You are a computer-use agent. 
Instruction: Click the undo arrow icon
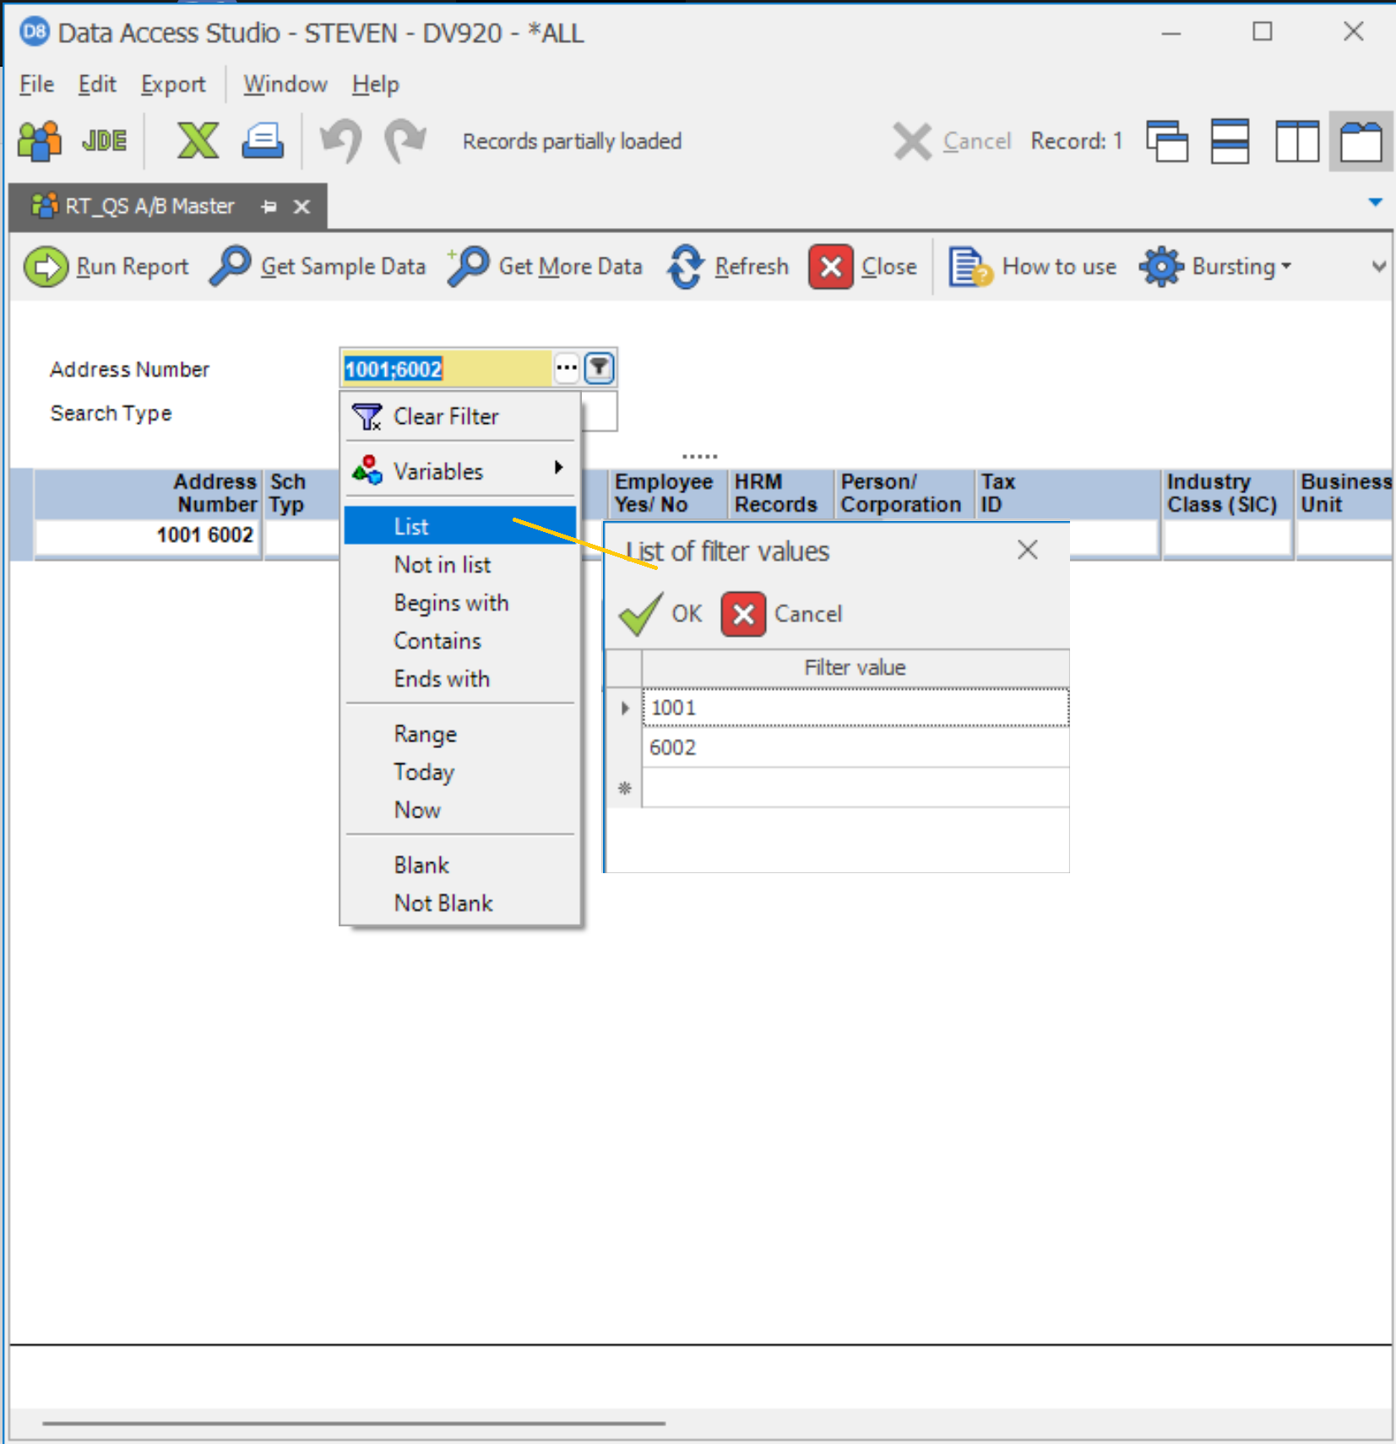coord(341,141)
